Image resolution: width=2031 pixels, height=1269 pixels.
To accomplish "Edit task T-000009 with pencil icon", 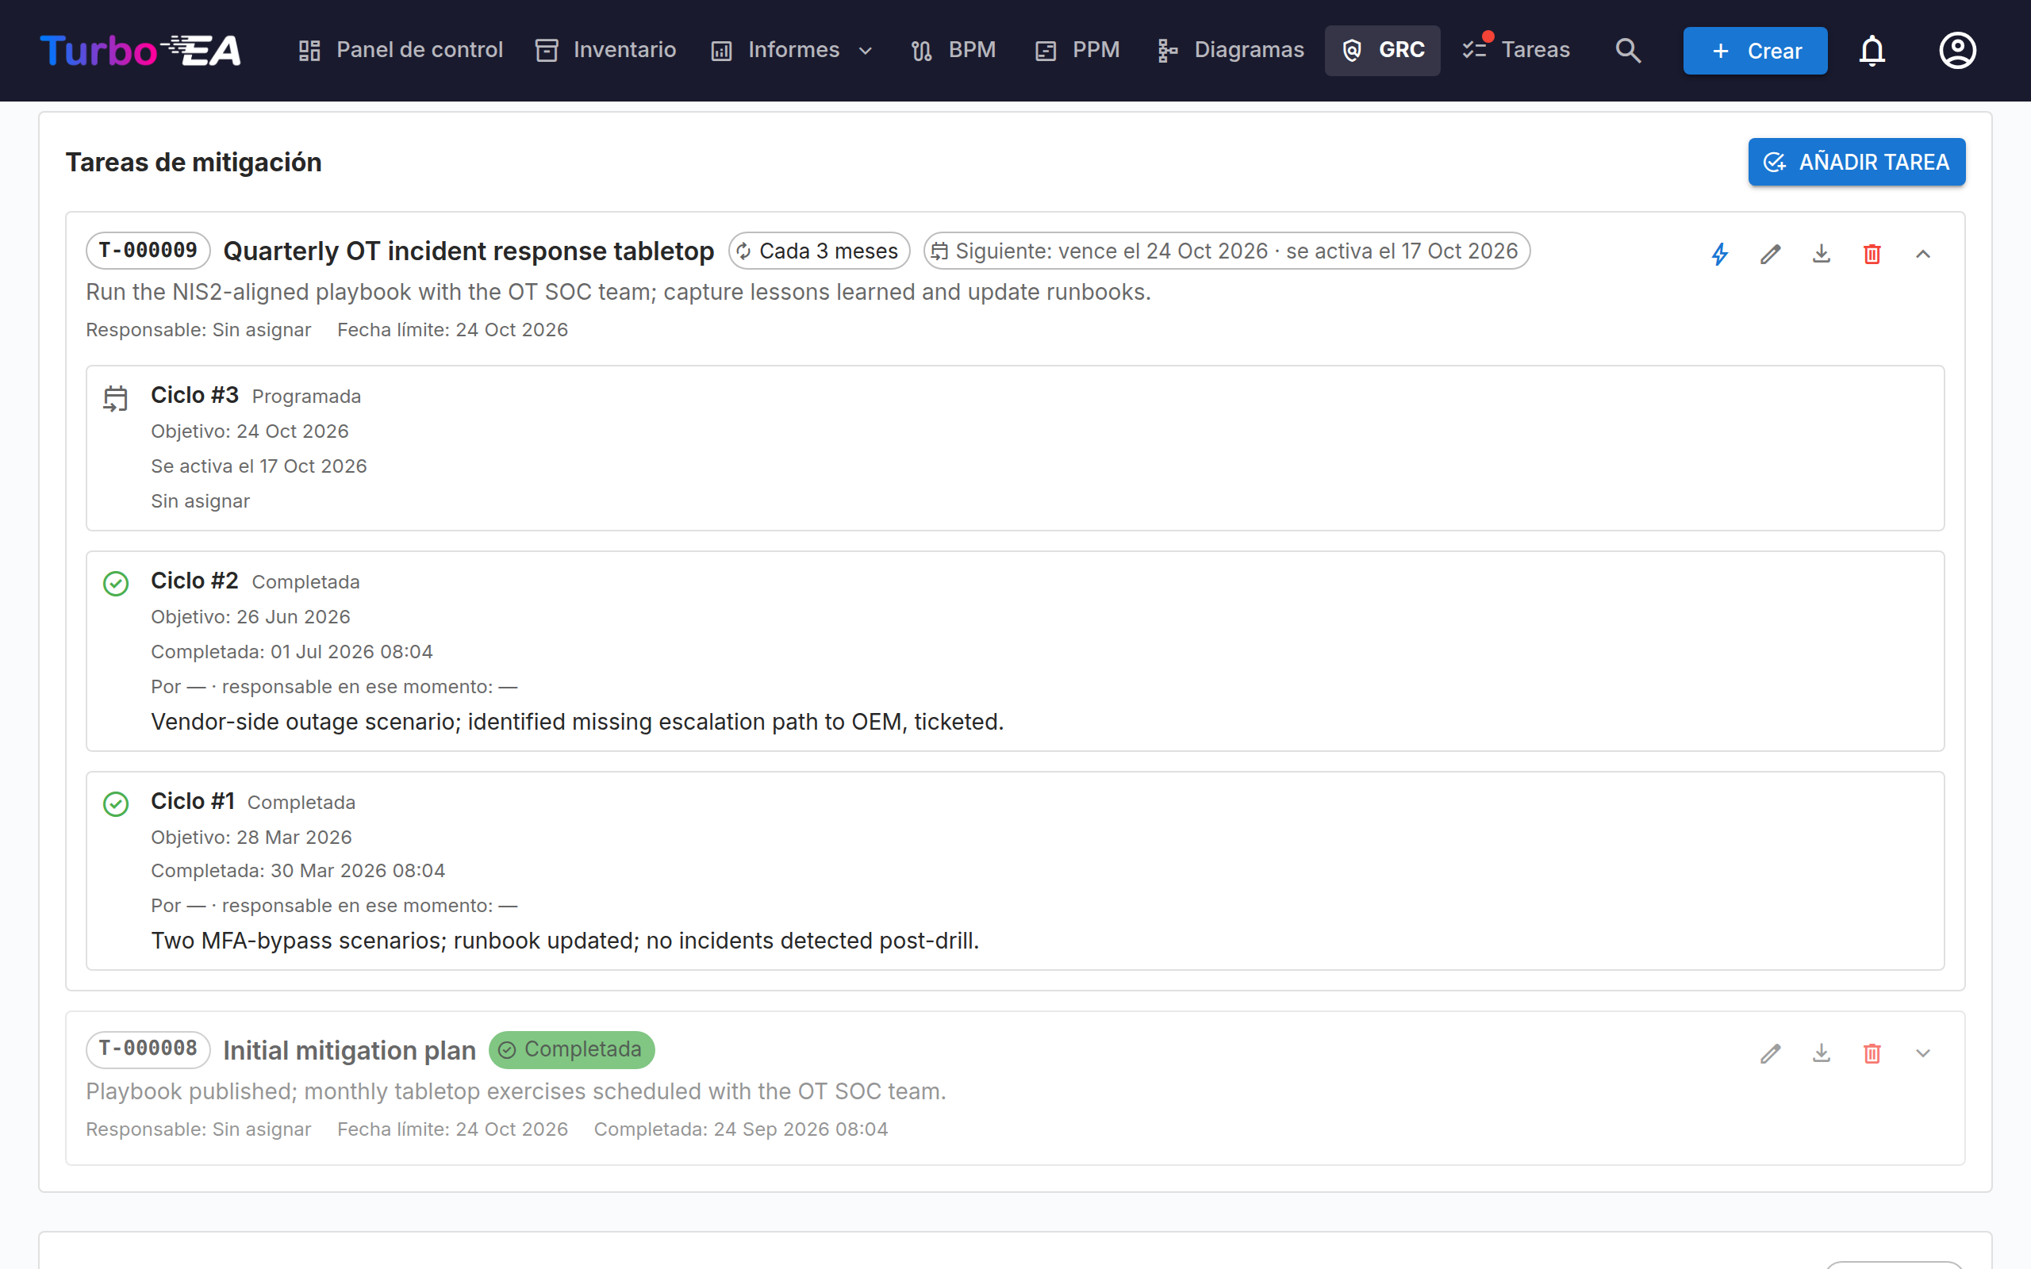I will 1771,254.
